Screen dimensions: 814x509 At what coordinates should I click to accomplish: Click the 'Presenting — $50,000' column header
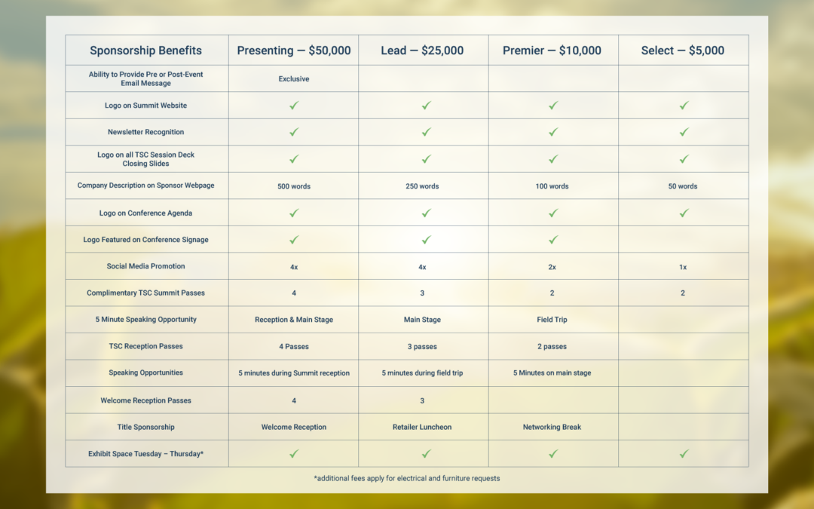click(294, 51)
